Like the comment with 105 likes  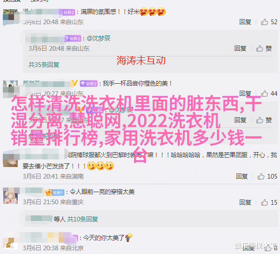point(261,176)
